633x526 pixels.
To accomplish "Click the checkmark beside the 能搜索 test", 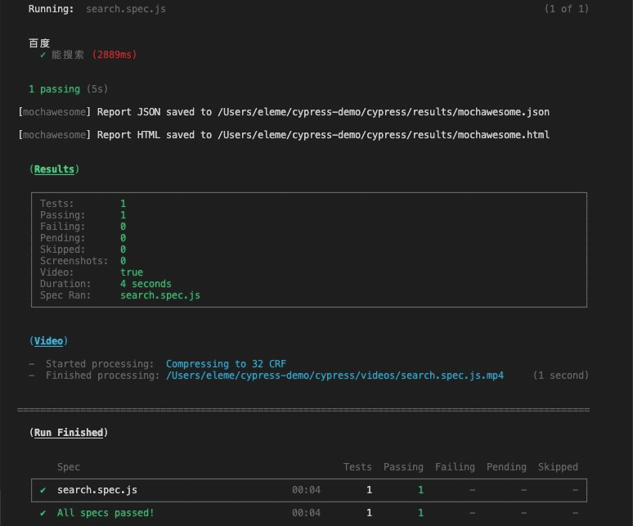I will (43, 55).
